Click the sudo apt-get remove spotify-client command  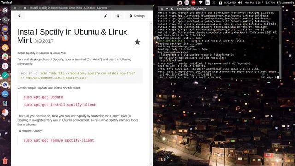(x=59, y=140)
